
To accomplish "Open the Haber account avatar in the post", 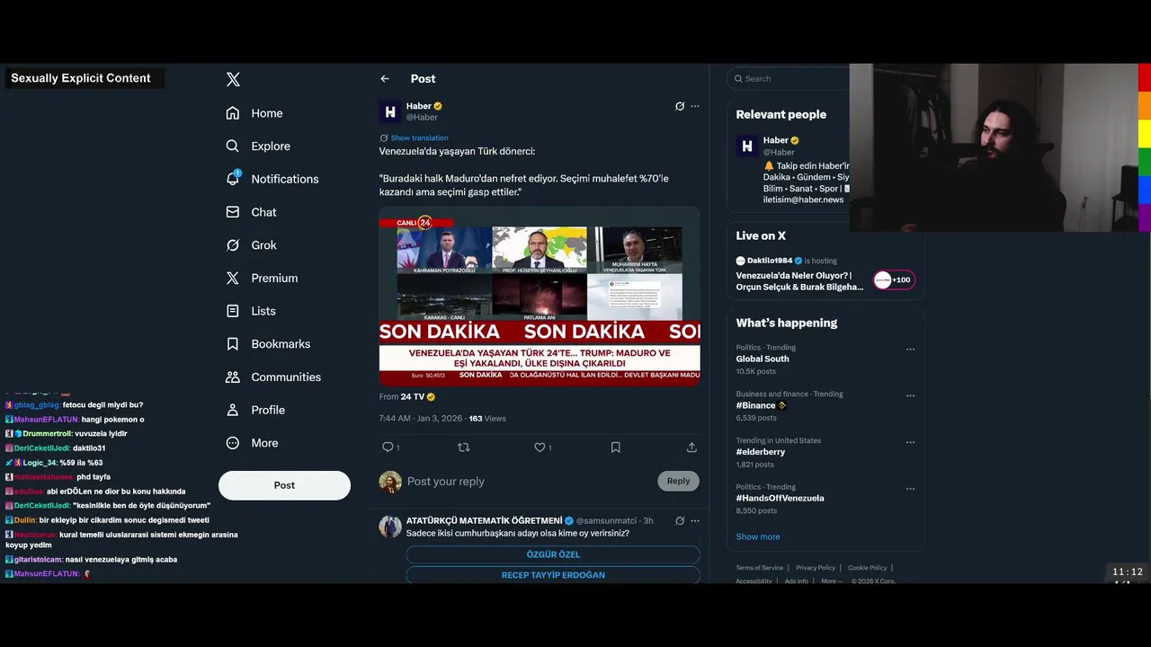I will [x=390, y=112].
